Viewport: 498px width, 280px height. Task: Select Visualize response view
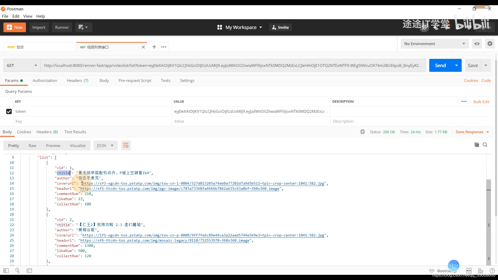tap(78, 146)
